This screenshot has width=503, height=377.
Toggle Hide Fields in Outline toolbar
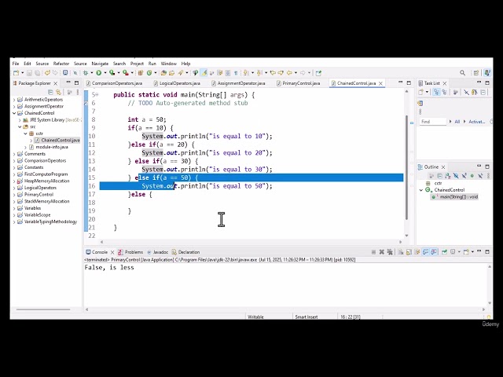[456, 176]
